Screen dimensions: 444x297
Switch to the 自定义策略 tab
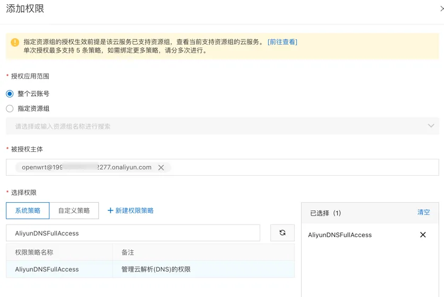[x=74, y=210]
